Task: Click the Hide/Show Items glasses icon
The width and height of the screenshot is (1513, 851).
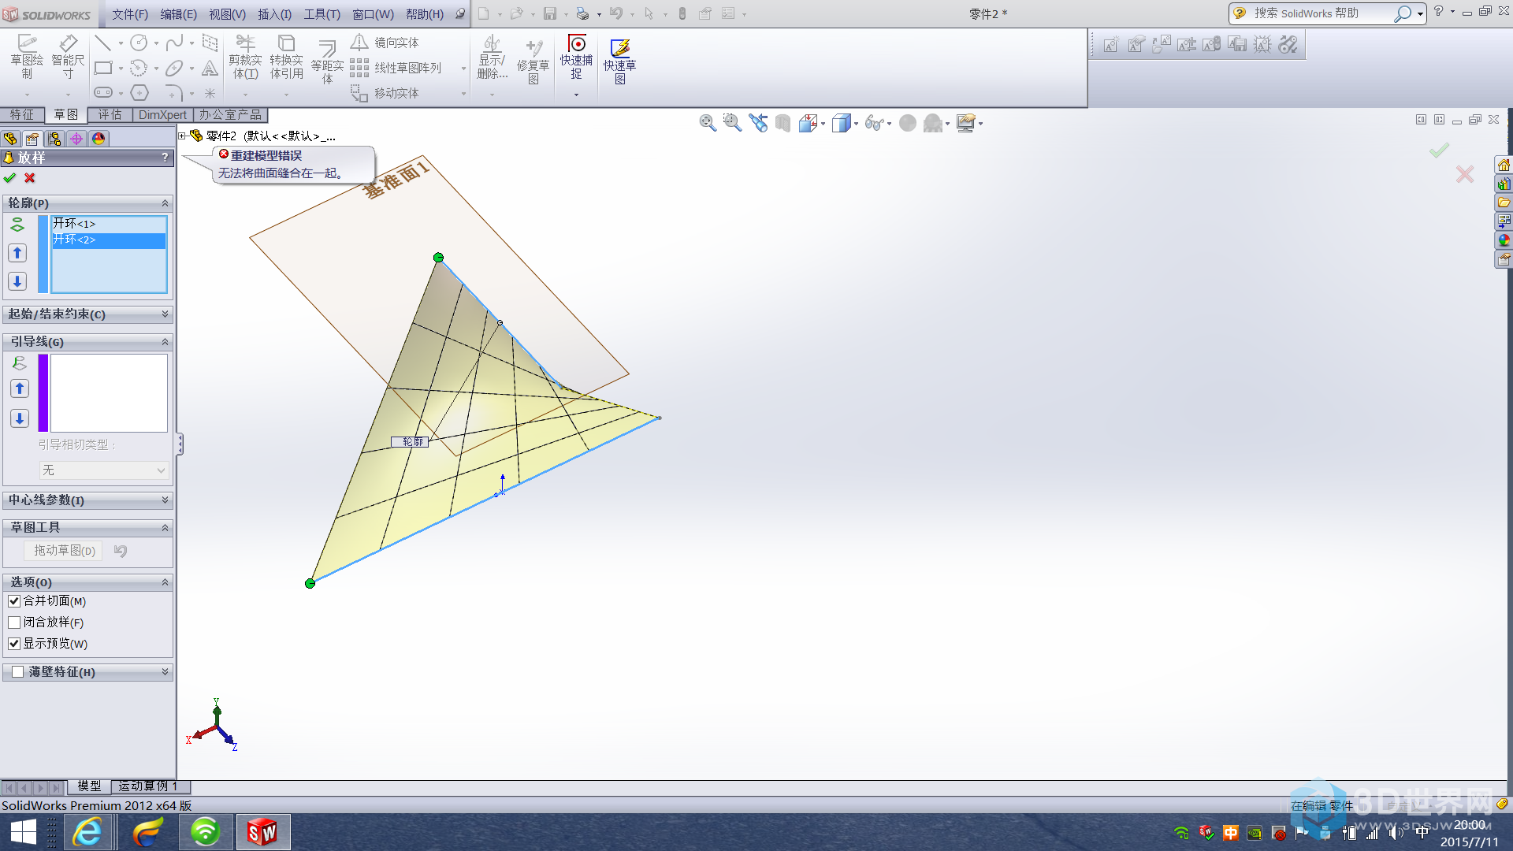Action: point(874,123)
